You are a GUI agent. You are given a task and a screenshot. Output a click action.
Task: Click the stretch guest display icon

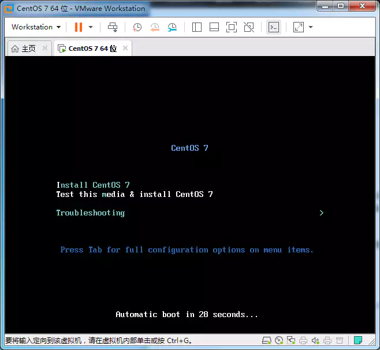click(x=299, y=27)
